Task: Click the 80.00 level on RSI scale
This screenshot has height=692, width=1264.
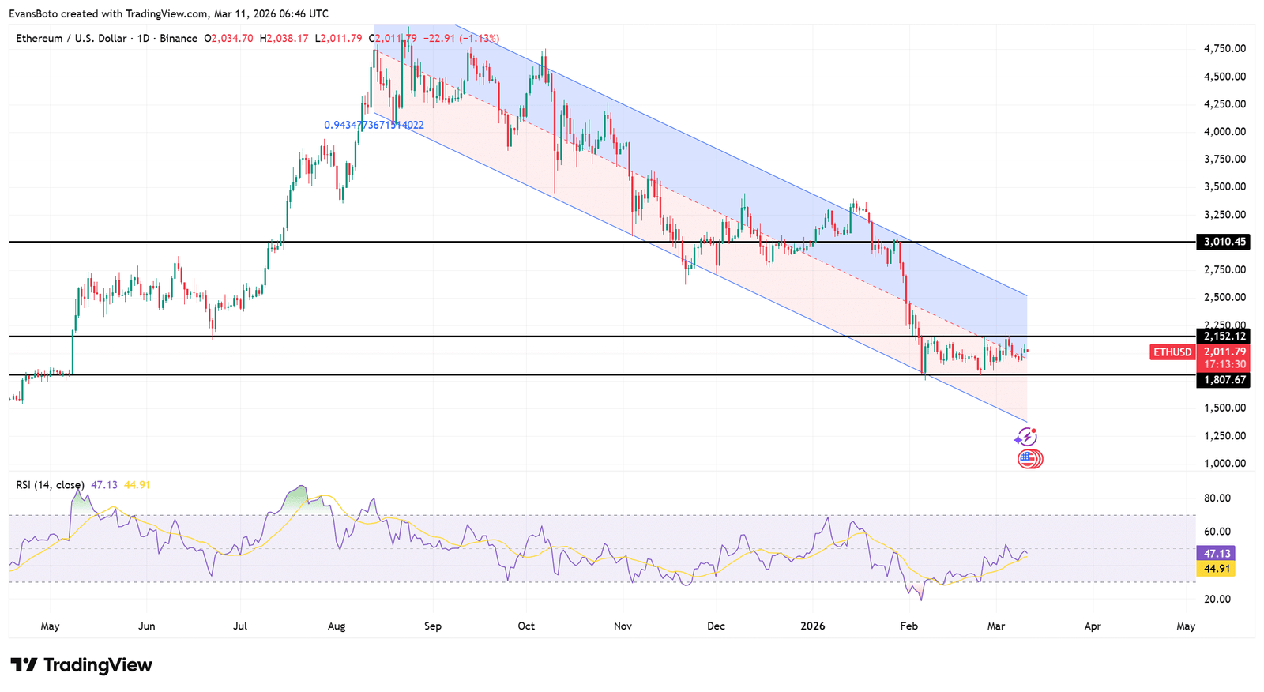Action: pyautogui.click(x=1217, y=498)
